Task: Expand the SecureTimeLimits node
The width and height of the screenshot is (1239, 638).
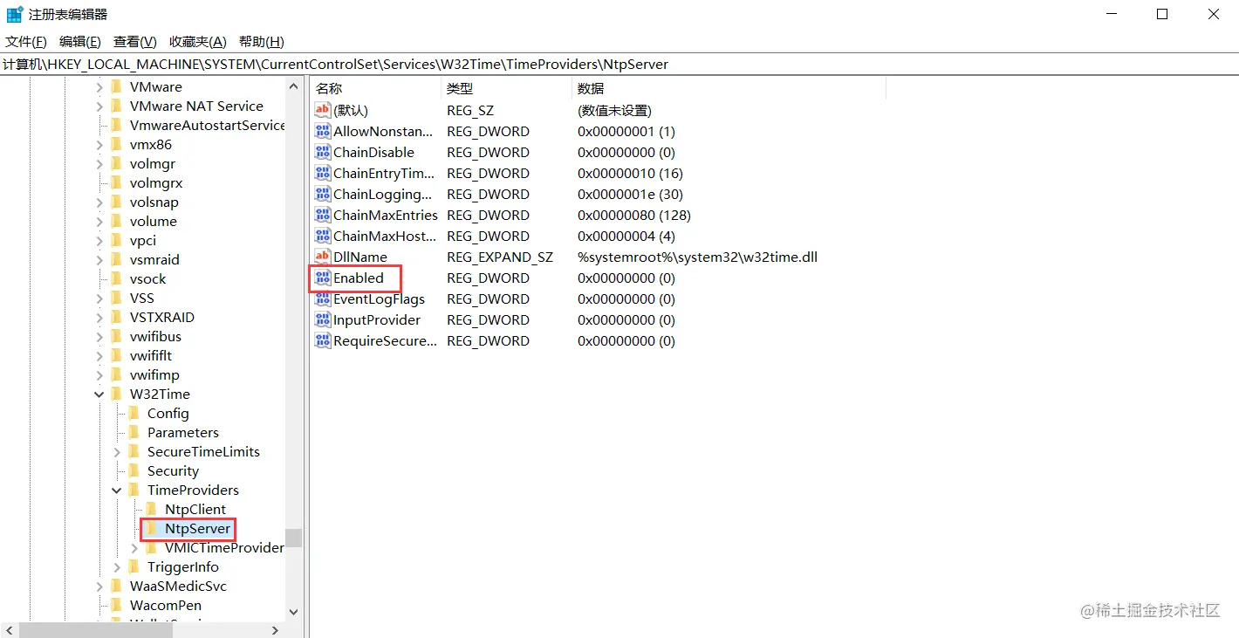Action: pyautogui.click(x=117, y=452)
